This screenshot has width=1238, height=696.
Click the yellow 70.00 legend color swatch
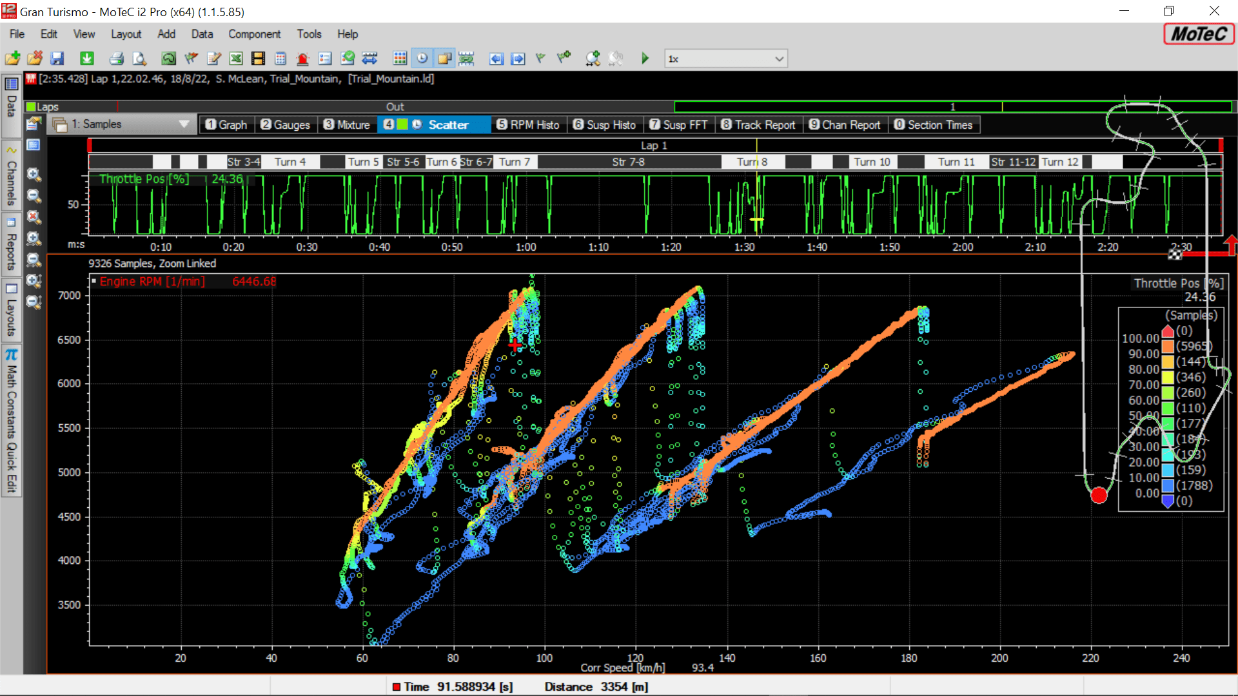tap(1168, 378)
